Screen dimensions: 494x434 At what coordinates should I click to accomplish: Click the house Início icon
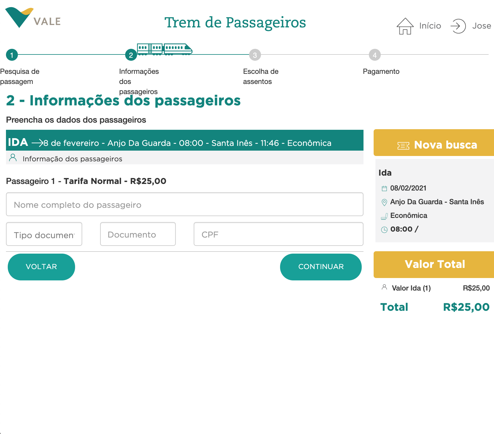[405, 26]
